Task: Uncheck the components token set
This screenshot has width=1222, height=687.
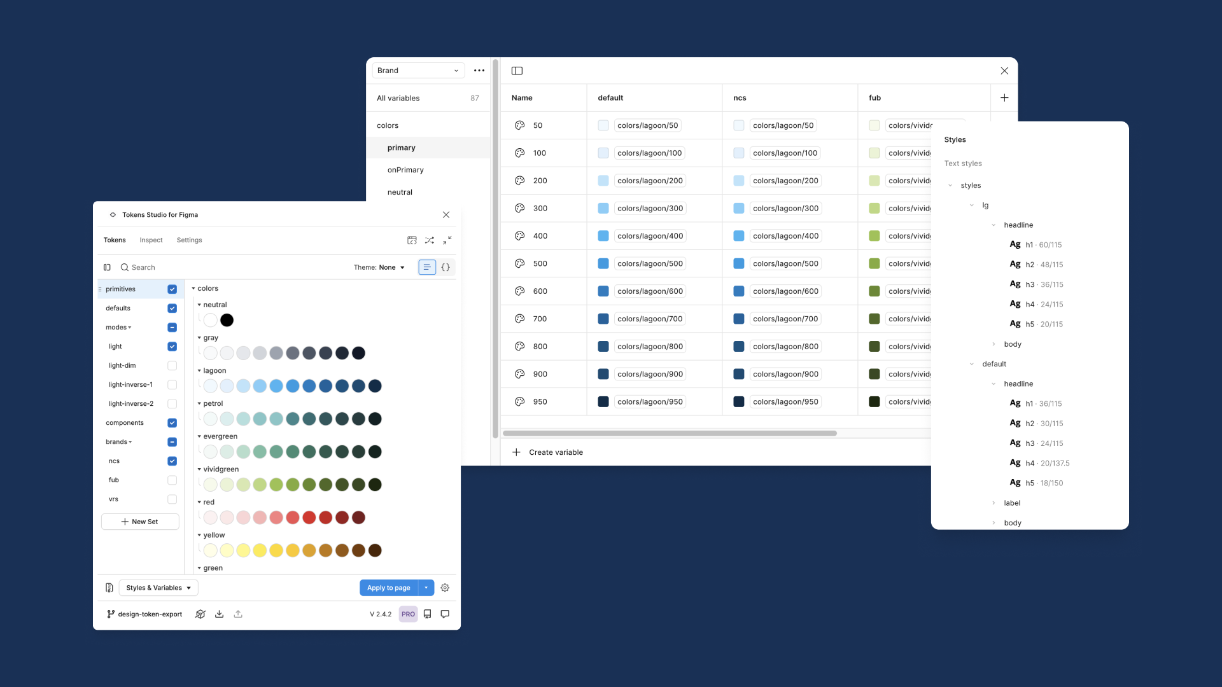Action: (x=172, y=423)
